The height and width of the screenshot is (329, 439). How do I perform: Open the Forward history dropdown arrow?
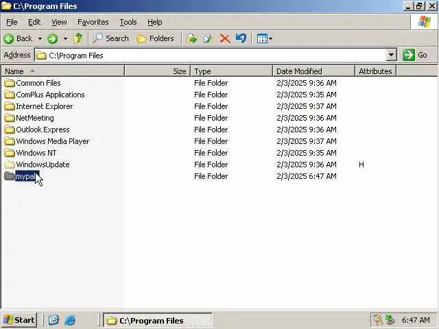pos(65,38)
